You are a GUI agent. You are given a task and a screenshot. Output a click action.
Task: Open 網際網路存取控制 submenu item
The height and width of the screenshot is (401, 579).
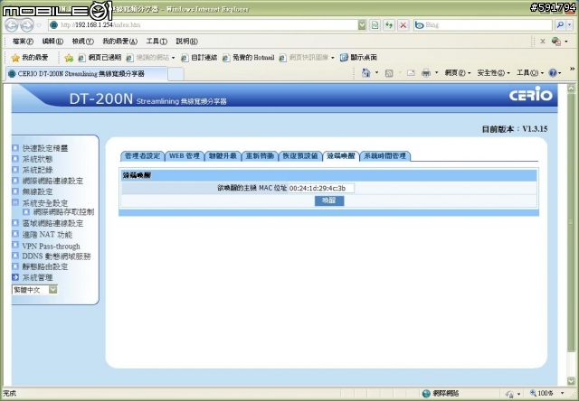[63, 212]
